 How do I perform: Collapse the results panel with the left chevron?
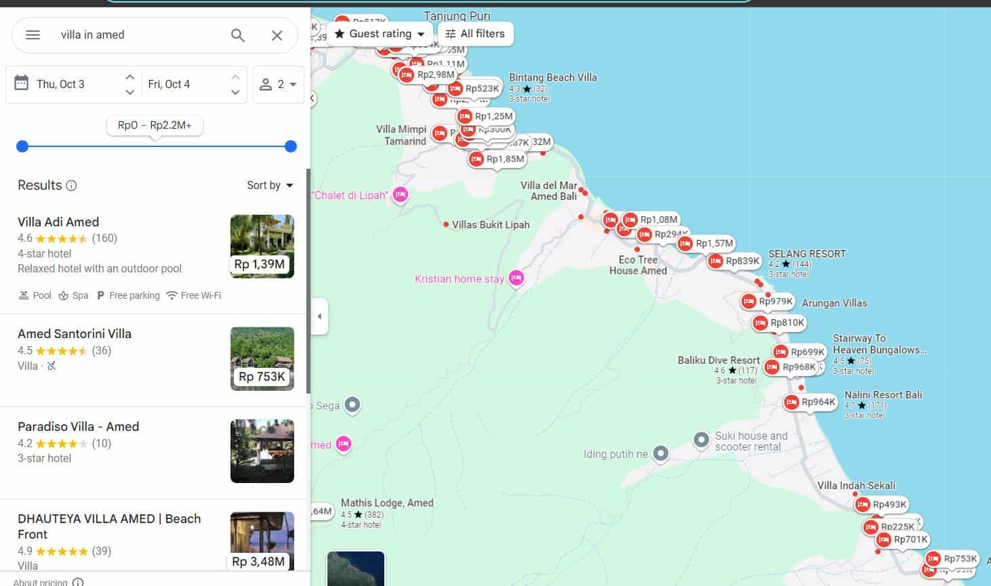[319, 316]
